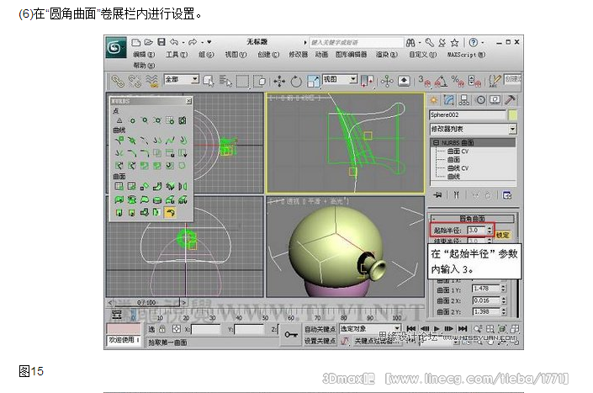Collapse the NURBS 曲面 stack entry
The height and width of the screenshot is (393, 593).
436,142
